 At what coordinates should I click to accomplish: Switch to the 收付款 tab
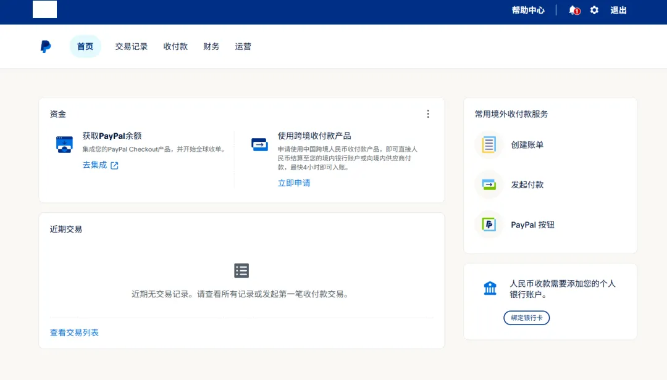click(x=175, y=47)
